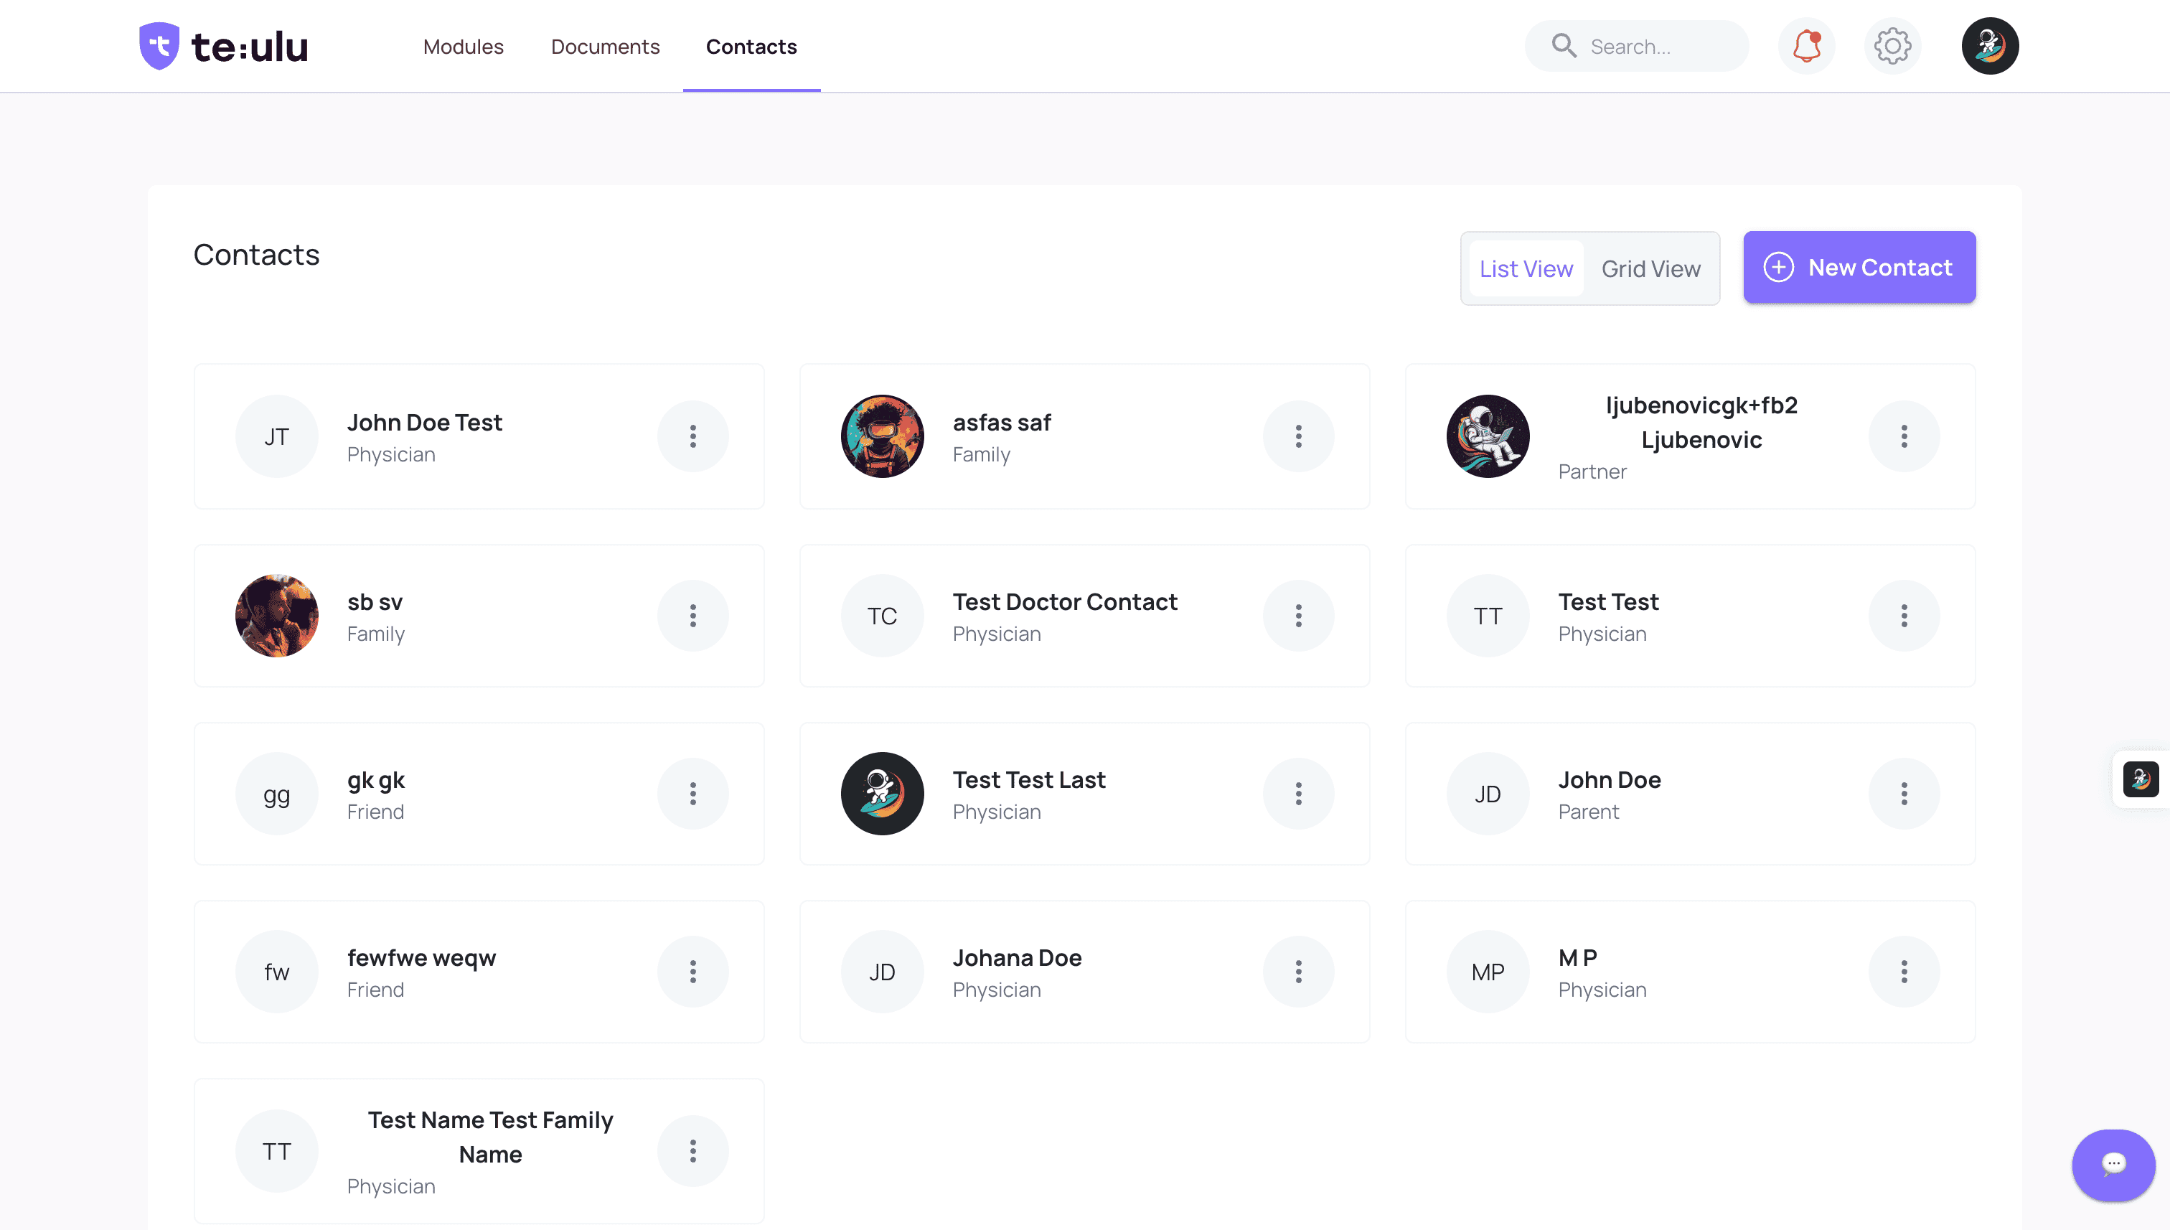Click the search magnifier icon
The height and width of the screenshot is (1230, 2170).
[x=1564, y=46]
